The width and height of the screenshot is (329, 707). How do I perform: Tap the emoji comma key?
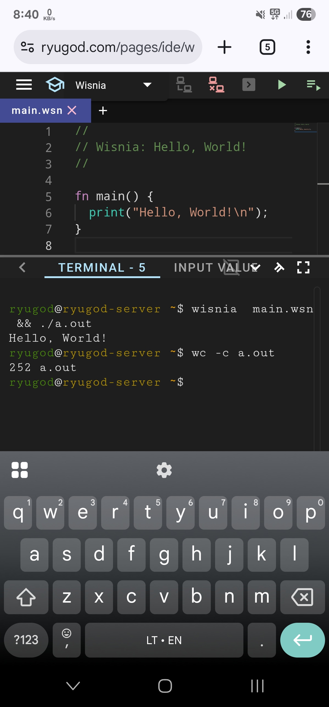(67, 640)
